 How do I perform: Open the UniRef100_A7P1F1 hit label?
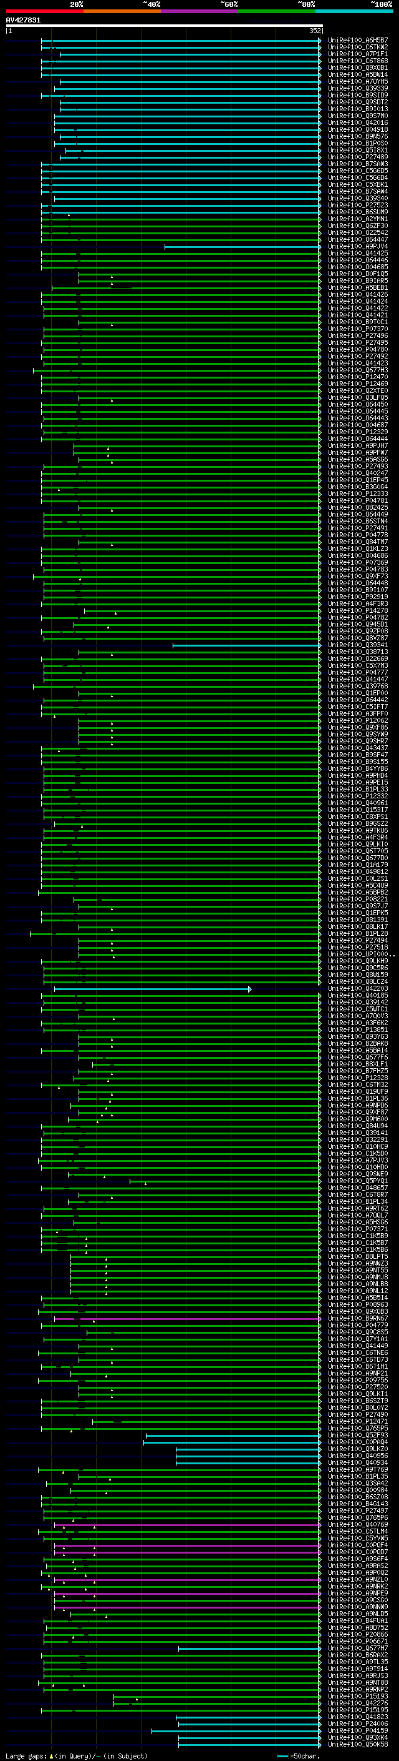pos(358,54)
